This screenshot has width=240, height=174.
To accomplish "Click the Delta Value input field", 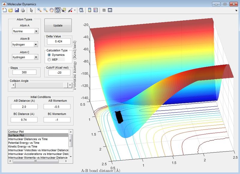I will tap(58, 41).
